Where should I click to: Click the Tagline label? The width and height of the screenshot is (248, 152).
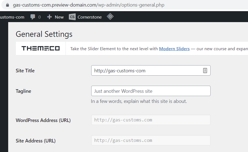pos(23,91)
